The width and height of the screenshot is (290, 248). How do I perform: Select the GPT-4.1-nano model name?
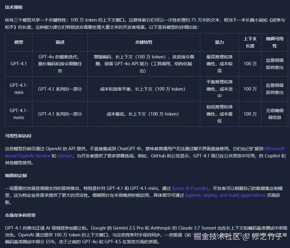tap(18, 114)
